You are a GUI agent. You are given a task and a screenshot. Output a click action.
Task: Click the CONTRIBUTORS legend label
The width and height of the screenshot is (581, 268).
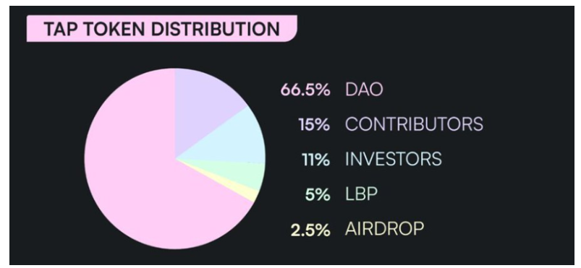click(415, 124)
